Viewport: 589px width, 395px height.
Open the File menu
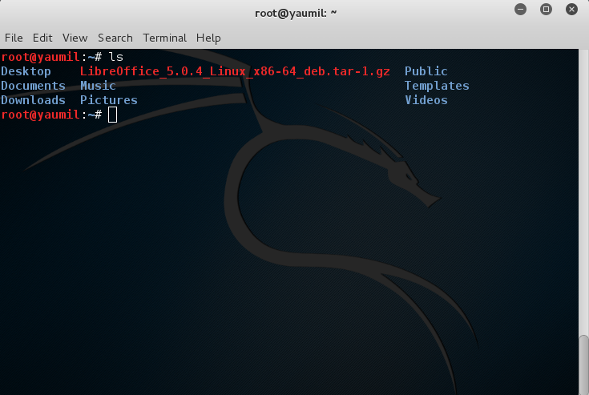[x=14, y=38]
